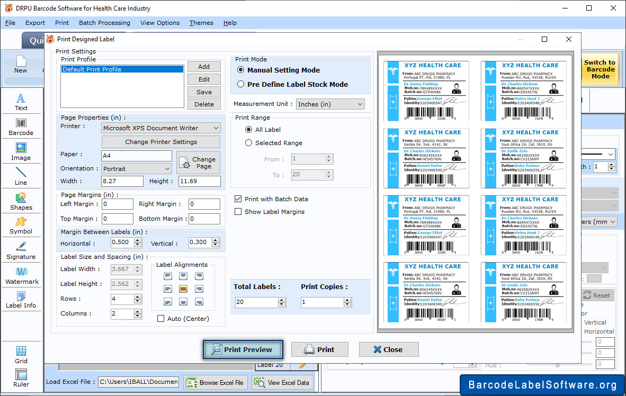
Task: Click the Left Margin input field
Action: (x=118, y=204)
